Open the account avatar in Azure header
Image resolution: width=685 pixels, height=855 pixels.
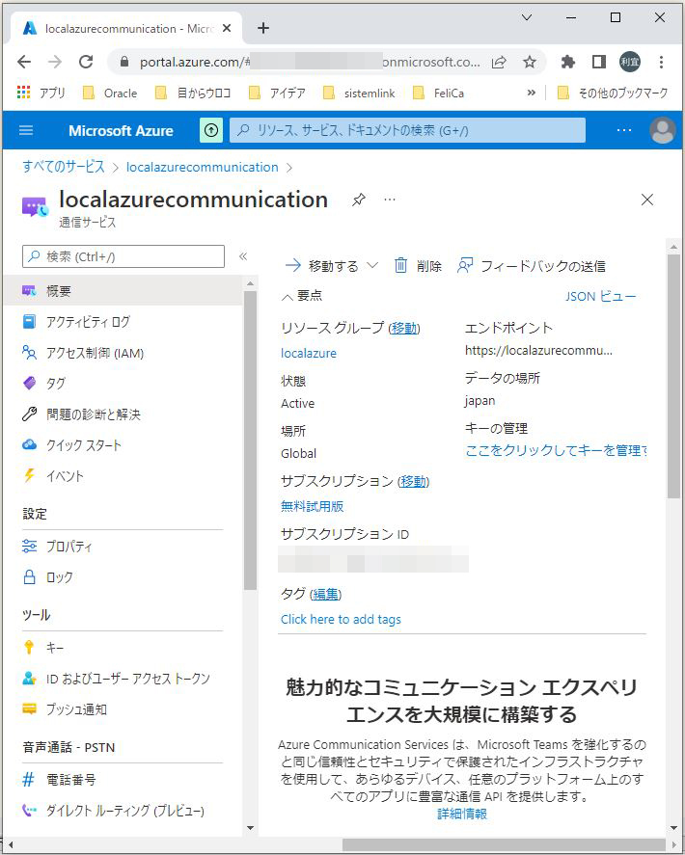tap(663, 130)
